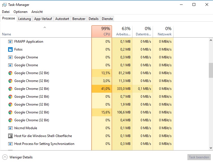
Task: Click the 41,0% CPU value
Action: (x=106, y=89)
